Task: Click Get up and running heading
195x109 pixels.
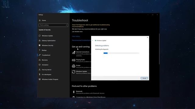Action: pyautogui.click(x=81, y=47)
